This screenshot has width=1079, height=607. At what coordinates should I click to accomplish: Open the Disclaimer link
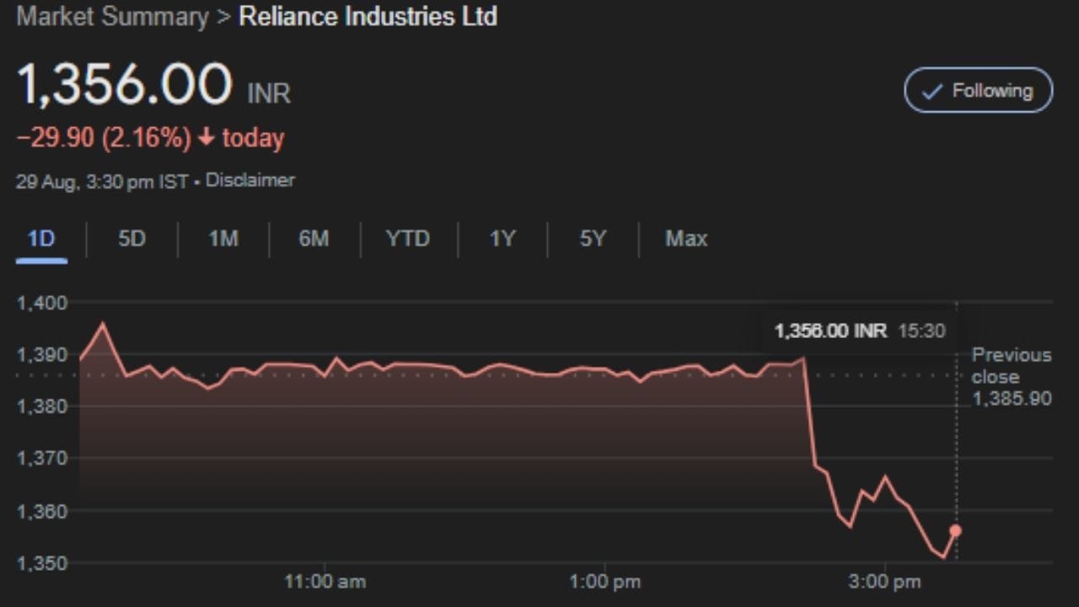(250, 180)
